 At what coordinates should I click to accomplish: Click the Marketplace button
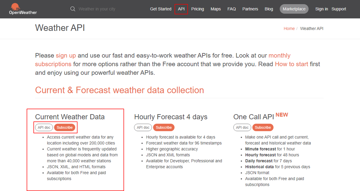[294, 9]
